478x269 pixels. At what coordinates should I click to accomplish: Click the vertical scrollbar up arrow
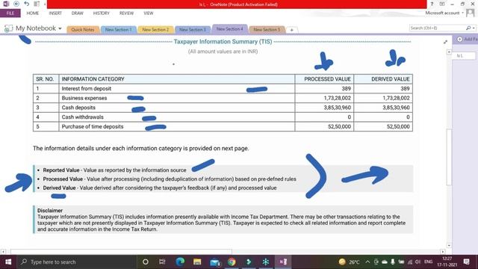pos(449,52)
